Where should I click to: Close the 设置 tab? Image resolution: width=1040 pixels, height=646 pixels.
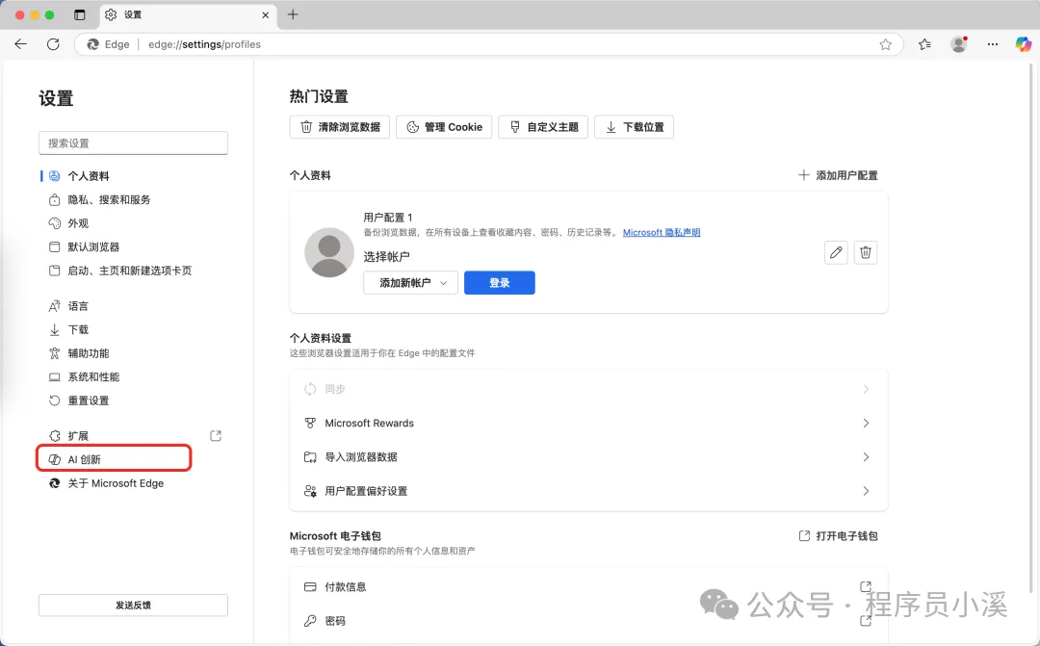click(x=266, y=14)
